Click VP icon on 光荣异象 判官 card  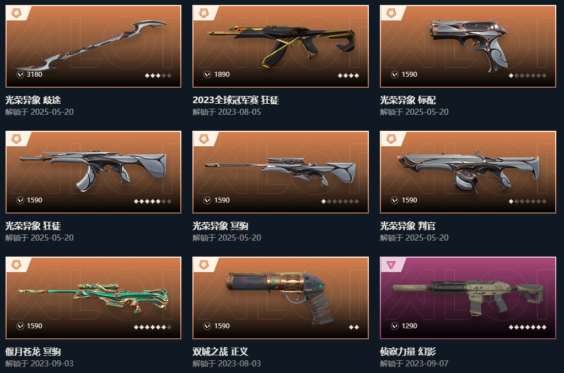point(395,200)
